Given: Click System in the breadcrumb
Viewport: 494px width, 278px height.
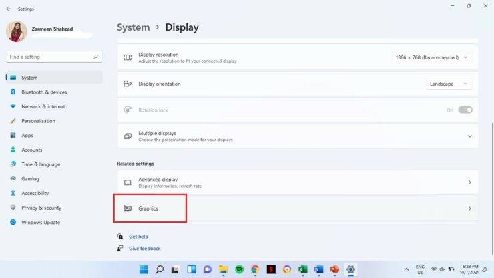Looking at the screenshot, I should click(133, 27).
